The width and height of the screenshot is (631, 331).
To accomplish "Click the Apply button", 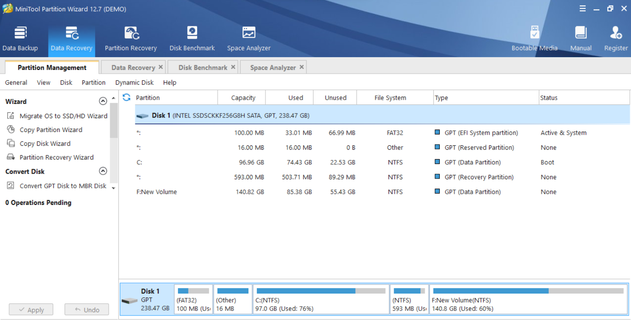I will 31,310.
